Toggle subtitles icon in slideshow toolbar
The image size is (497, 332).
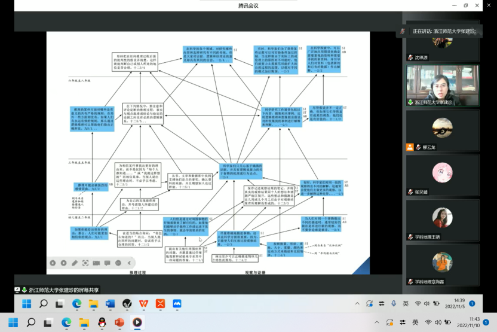pos(107,263)
